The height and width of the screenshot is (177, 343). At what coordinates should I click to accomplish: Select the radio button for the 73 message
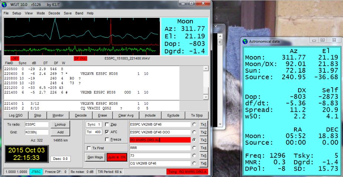tap(194, 155)
